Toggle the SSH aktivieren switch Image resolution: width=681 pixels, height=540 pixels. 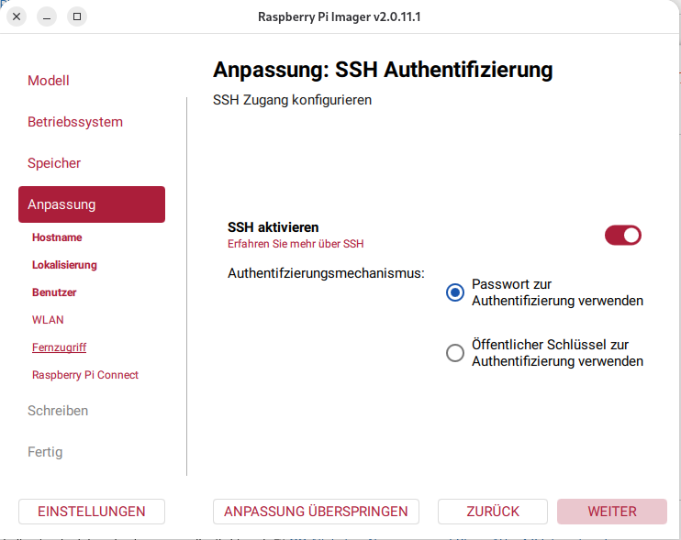coord(623,235)
